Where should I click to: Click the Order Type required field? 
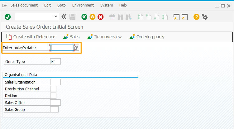pos(55,61)
